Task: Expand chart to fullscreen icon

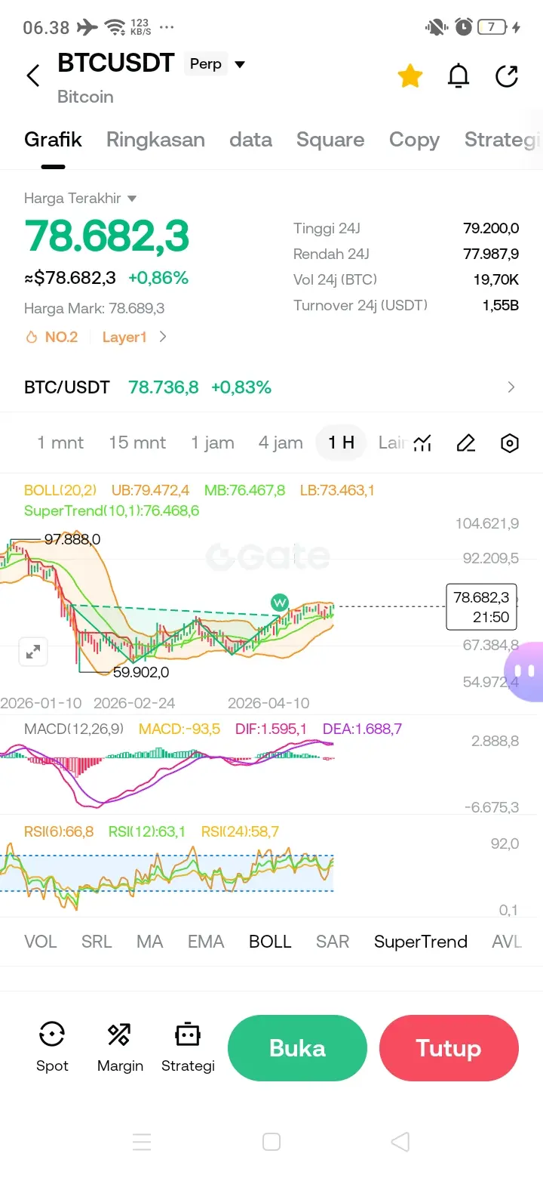Action: pyautogui.click(x=33, y=652)
